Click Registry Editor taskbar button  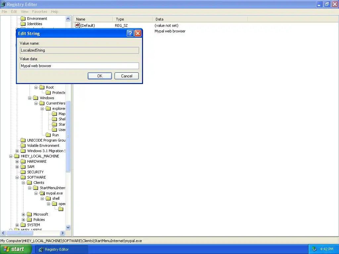61,249
